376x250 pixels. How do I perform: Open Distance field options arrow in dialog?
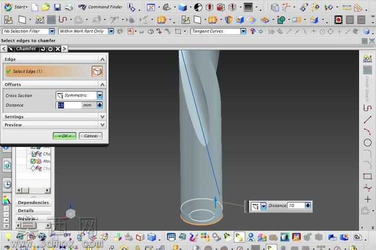(99, 105)
